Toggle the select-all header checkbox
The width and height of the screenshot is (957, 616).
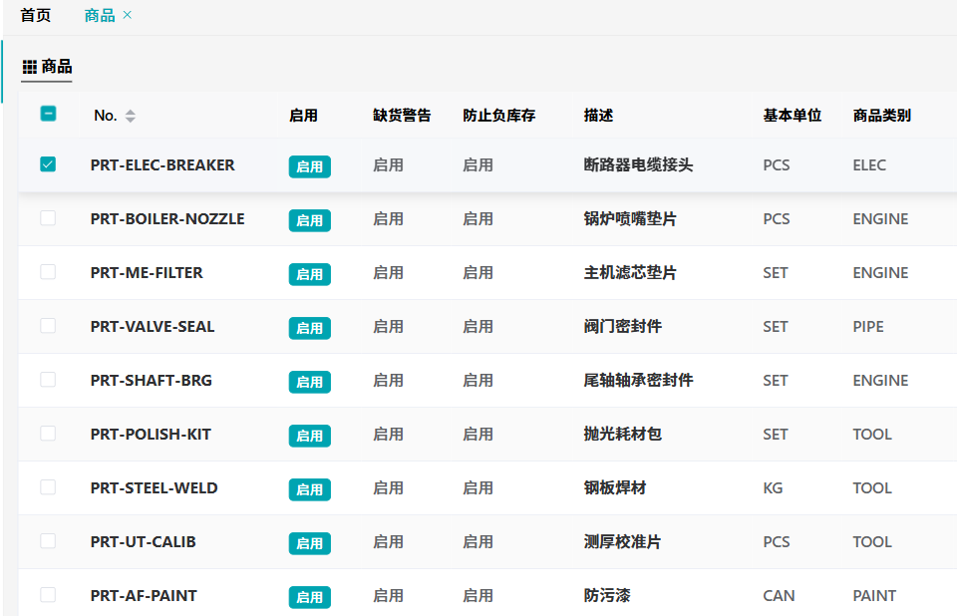48,114
